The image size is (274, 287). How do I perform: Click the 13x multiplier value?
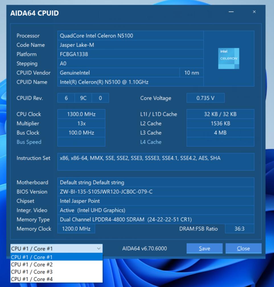click(x=81, y=123)
